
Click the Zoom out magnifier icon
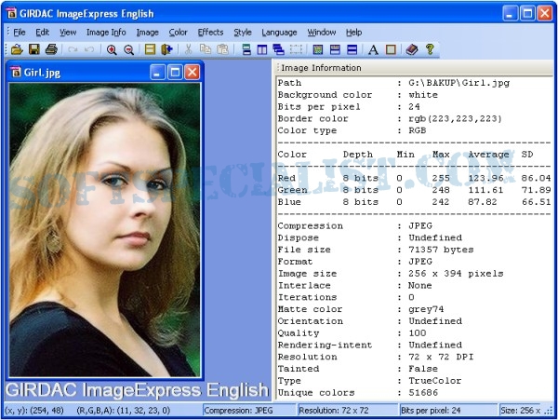pos(128,49)
